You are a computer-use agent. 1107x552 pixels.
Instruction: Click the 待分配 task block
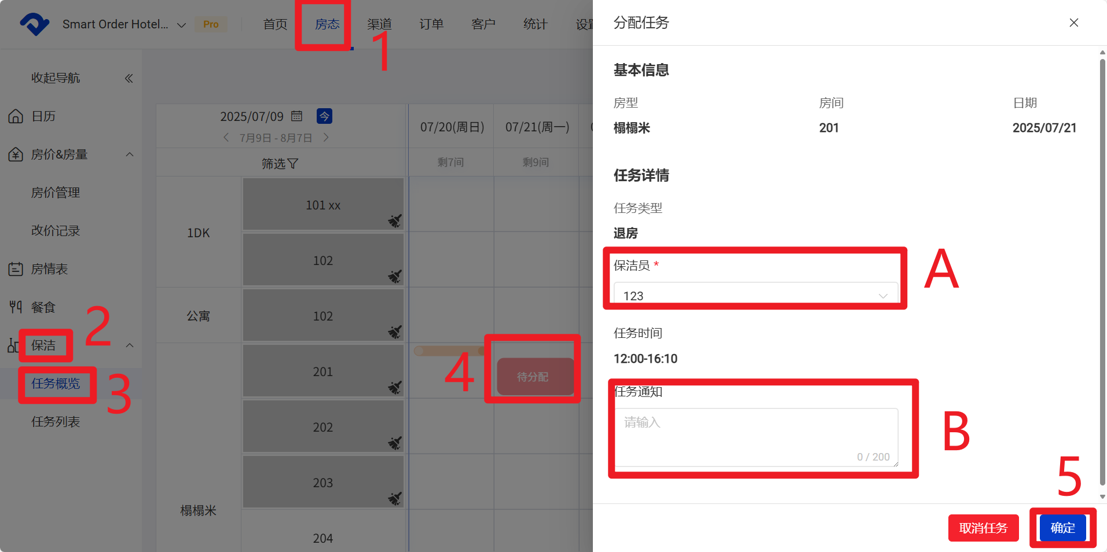click(x=533, y=377)
